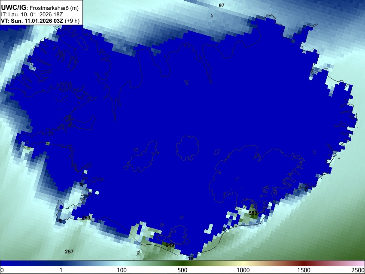Click the legend label '500' on the color scale
Screen dimensions: 365x274
point(182,270)
